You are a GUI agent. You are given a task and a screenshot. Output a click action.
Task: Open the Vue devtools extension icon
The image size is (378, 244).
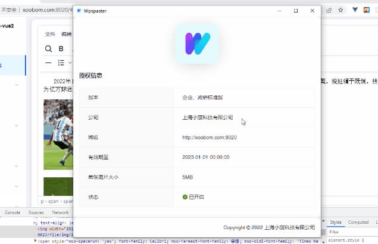[355, 10]
